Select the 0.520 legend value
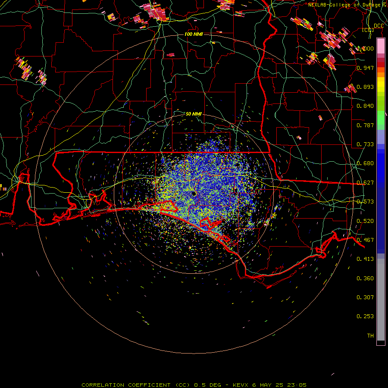388x388 pixels. 365,221
